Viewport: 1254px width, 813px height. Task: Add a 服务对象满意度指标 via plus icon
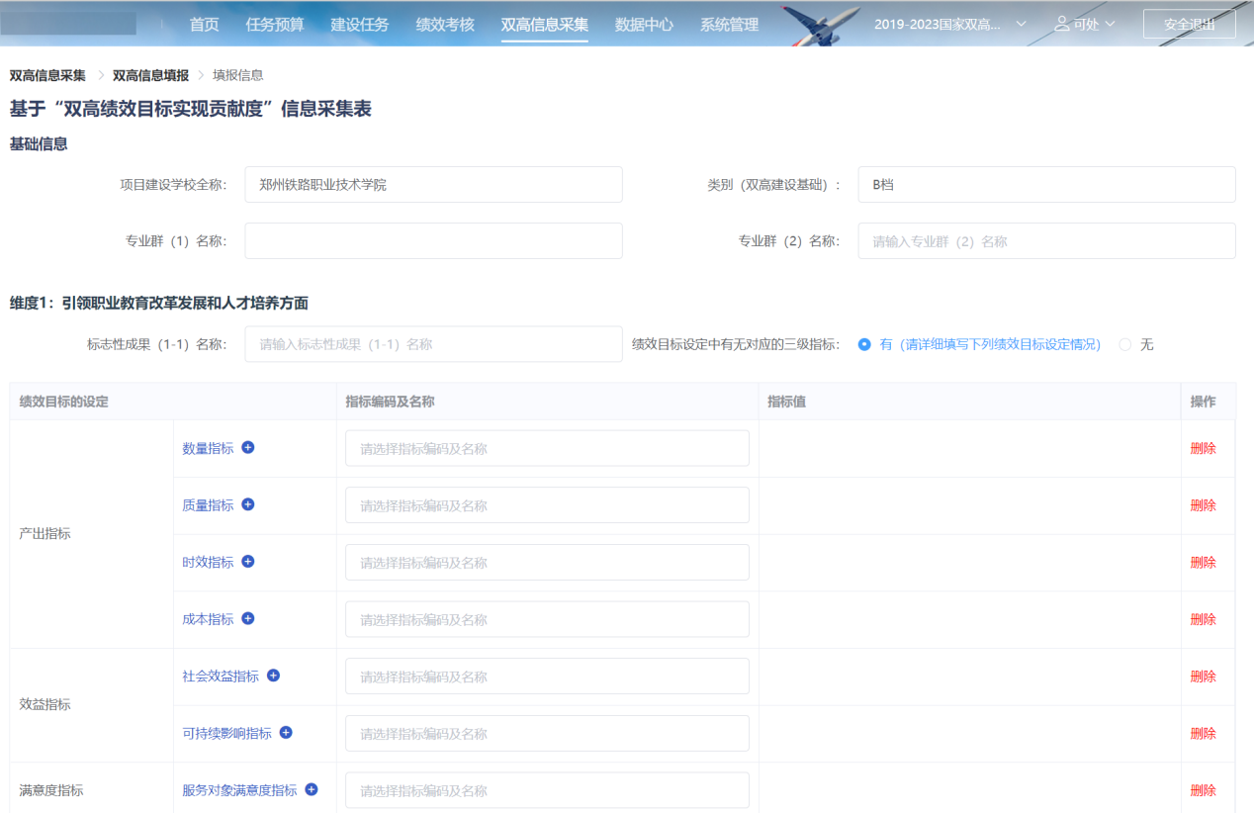312,789
